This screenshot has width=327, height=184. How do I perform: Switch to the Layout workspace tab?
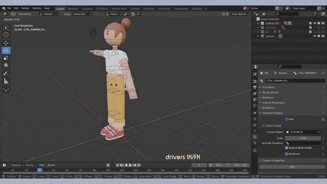[60, 9]
